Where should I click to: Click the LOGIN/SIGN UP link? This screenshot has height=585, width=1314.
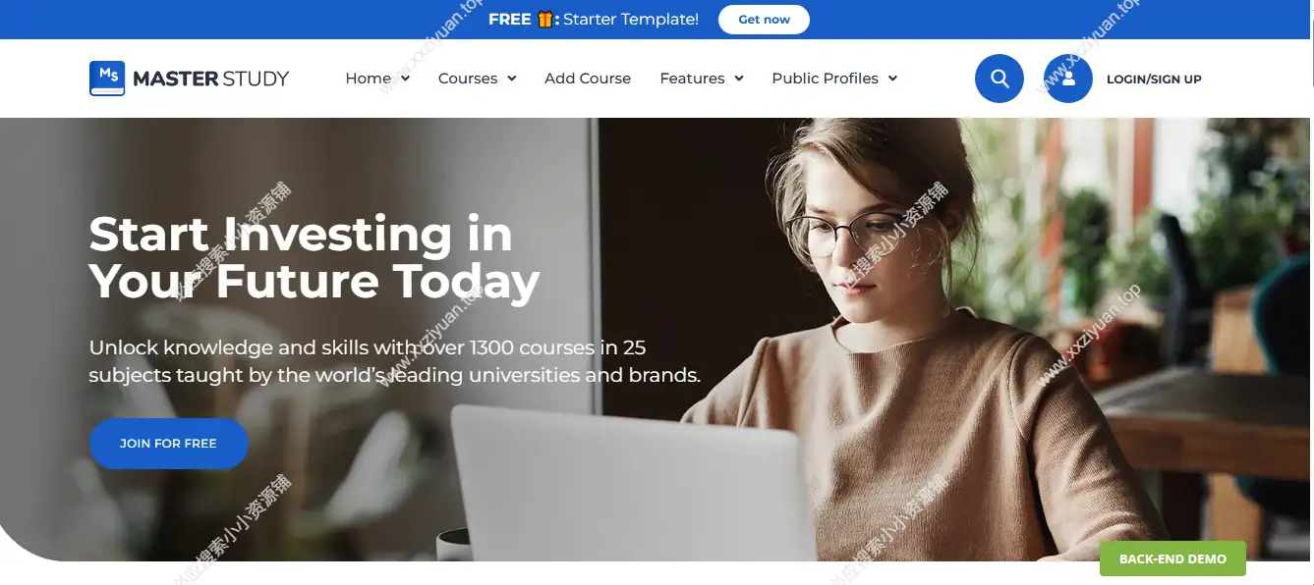pos(1154,80)
